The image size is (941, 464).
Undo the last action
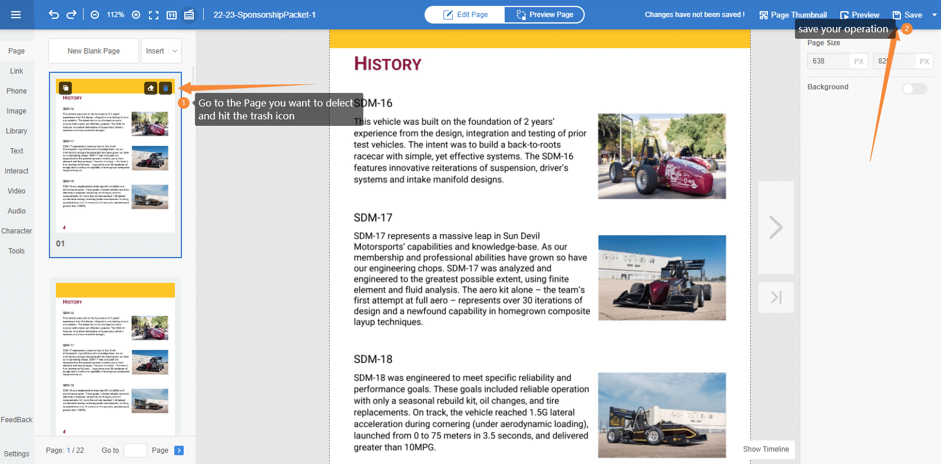[54, 15]
